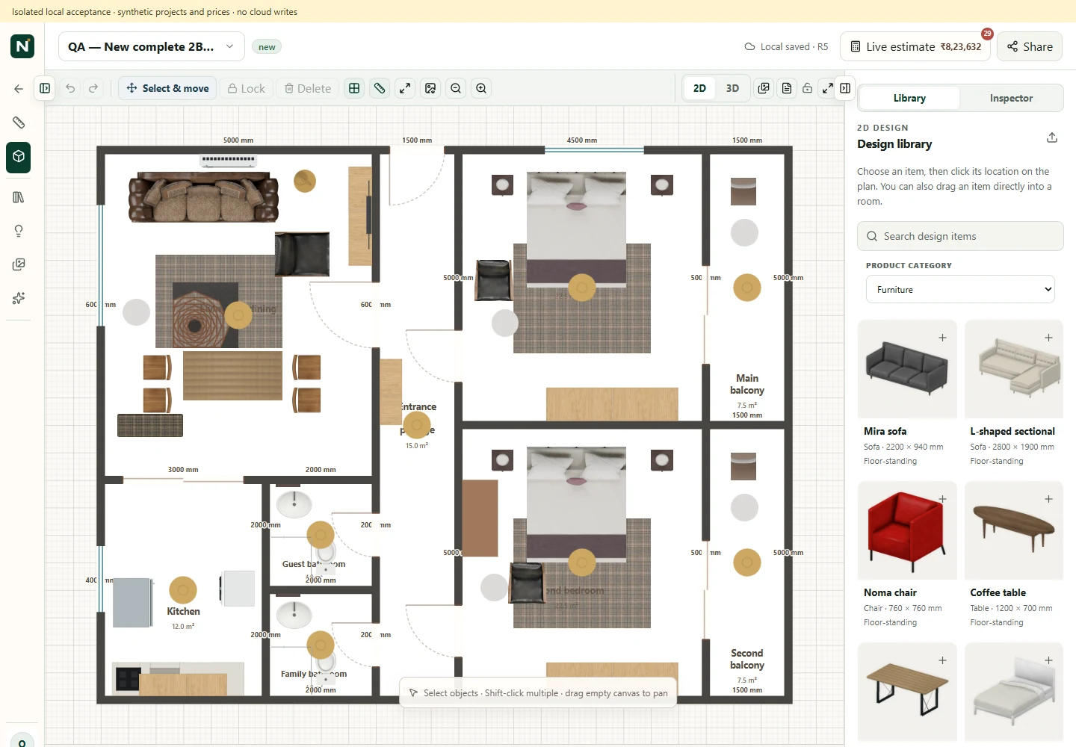
Task: Open the document report icon in the toolbar
Action: 787,88
